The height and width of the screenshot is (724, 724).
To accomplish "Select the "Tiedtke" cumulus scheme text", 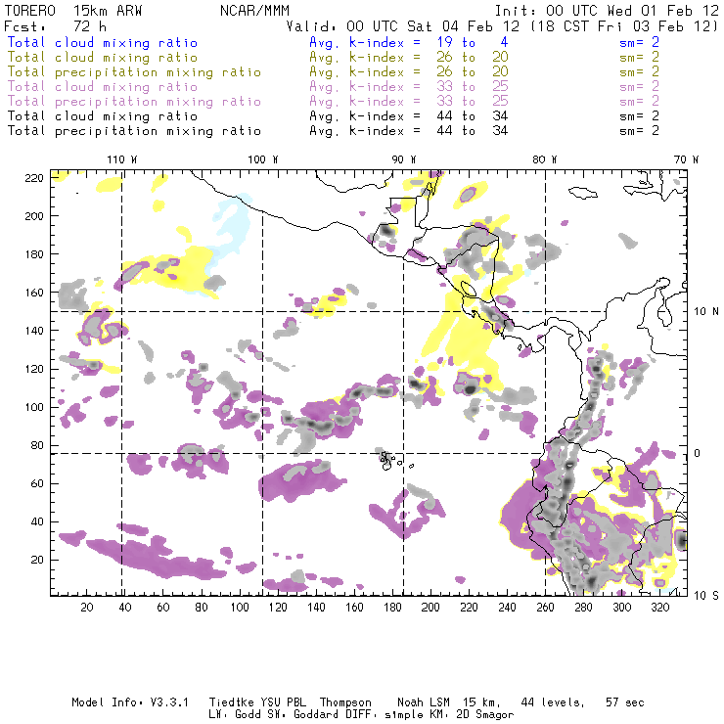I will coord(231,702).
